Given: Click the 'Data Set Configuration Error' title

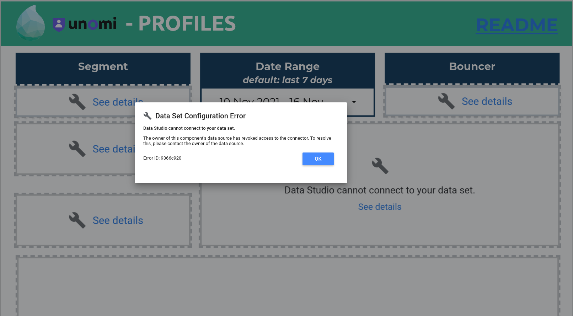Looking at the screenshot, I should click(x=200, y=116).
